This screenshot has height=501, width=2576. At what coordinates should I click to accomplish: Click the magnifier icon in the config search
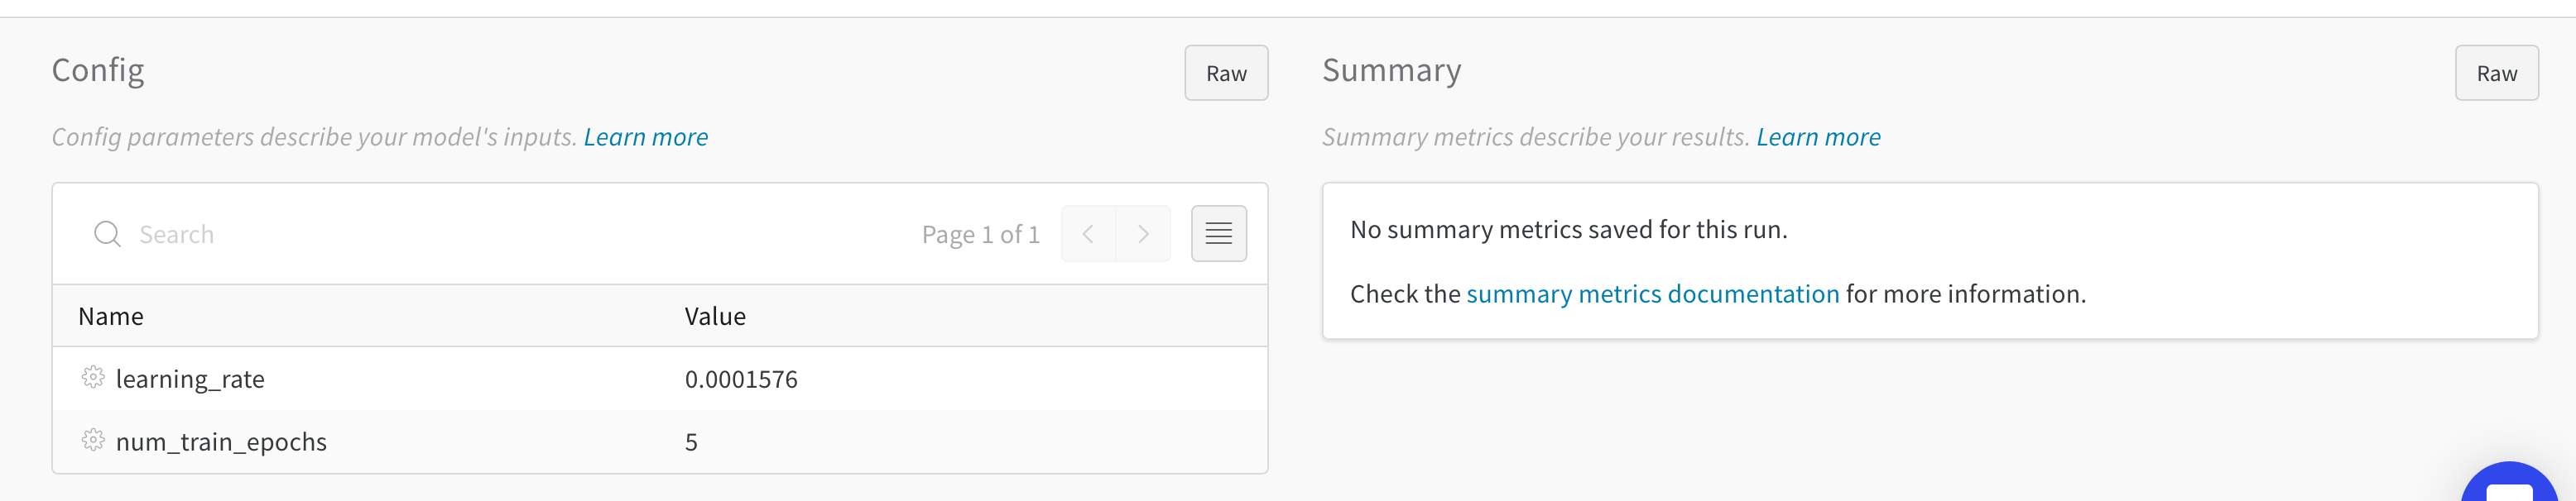[107, 233]
